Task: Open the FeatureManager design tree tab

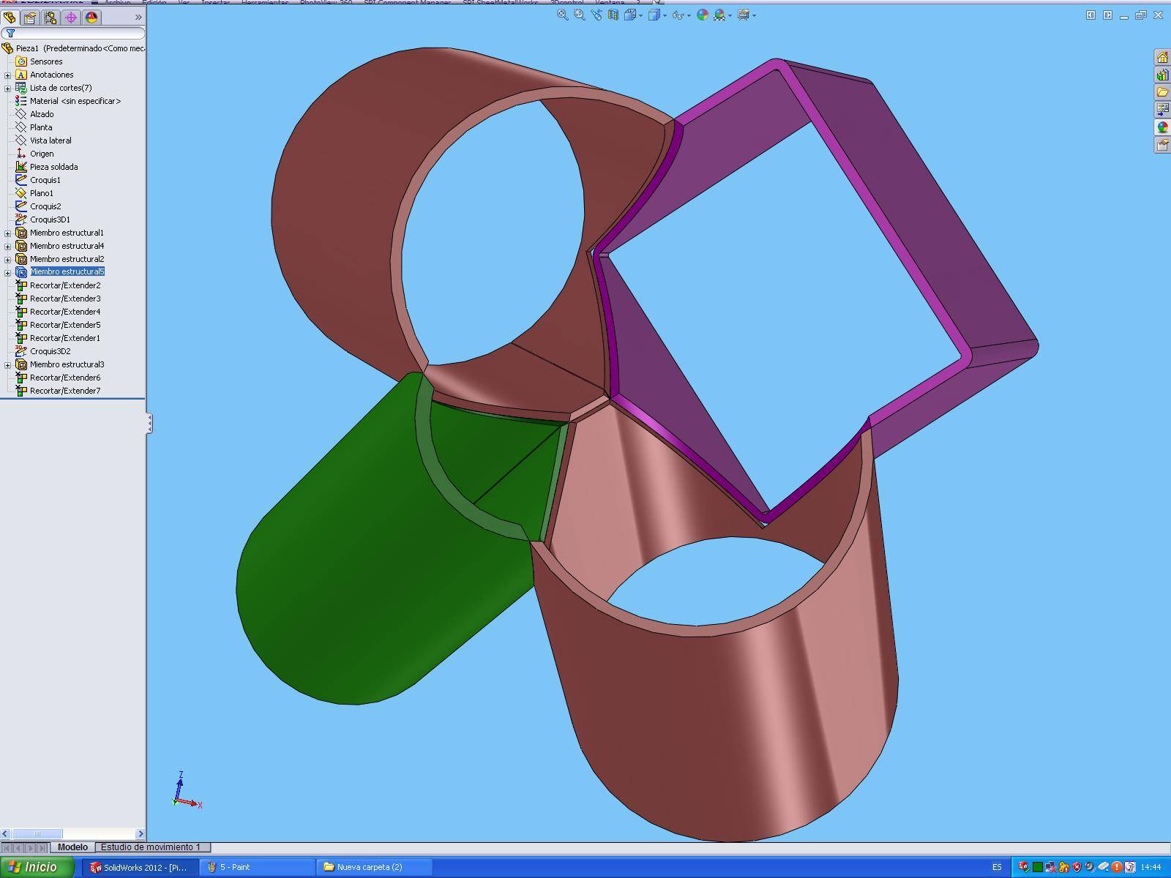Action: 10,17
